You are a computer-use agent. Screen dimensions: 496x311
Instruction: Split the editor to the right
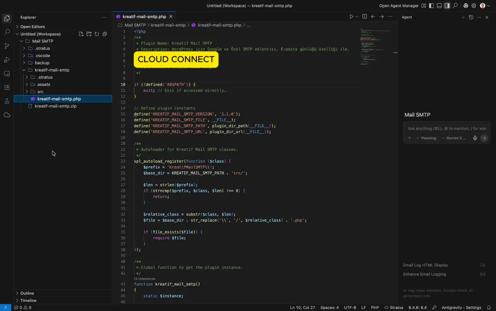tap(364, 17)
